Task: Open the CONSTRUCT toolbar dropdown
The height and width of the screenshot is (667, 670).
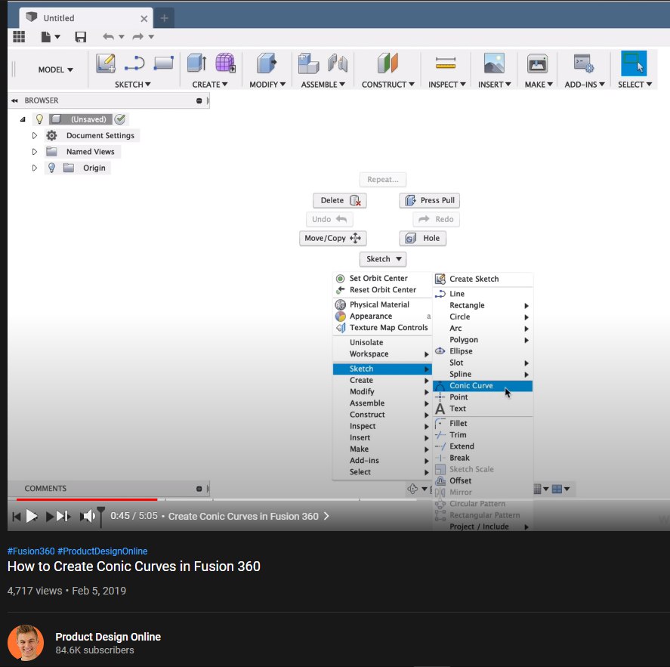Action: coord(387,85)
